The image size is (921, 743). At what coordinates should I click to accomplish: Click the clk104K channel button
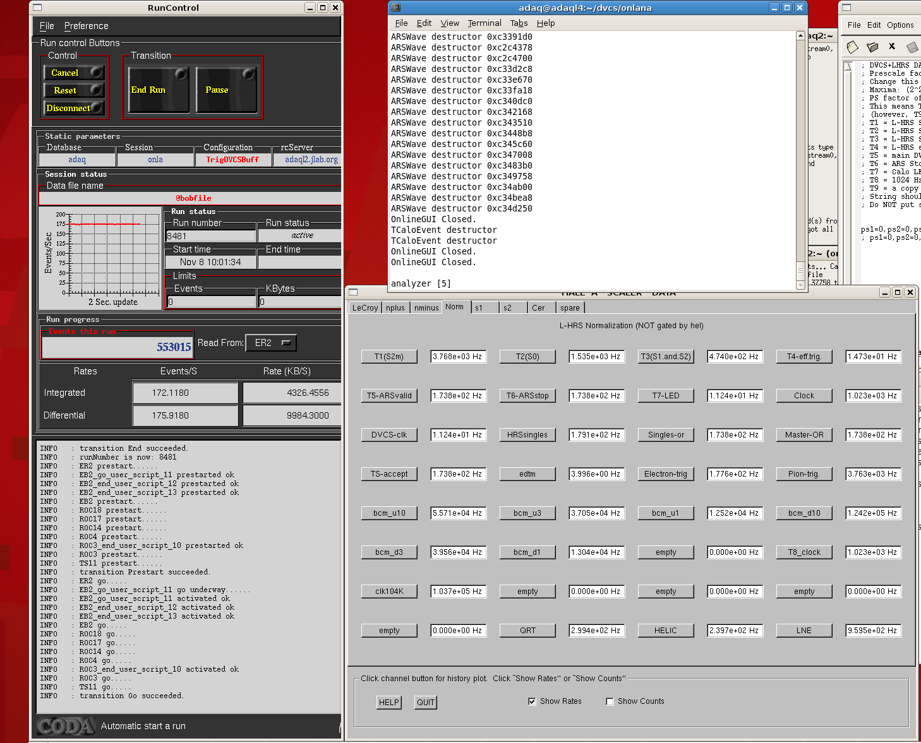(x=389, y=591)
